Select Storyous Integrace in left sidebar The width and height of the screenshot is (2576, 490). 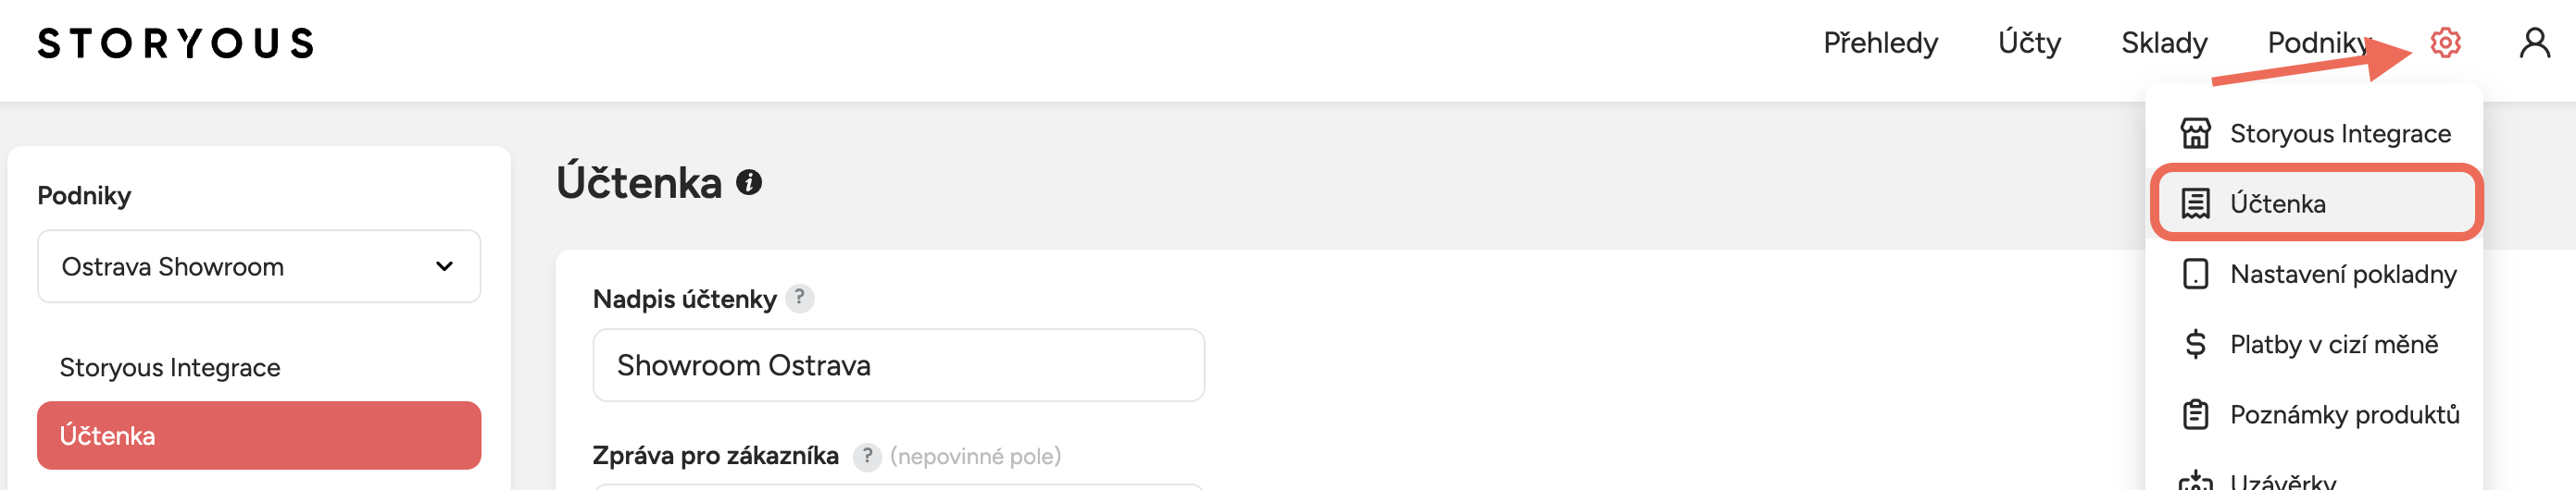click(x=170, y=367)
